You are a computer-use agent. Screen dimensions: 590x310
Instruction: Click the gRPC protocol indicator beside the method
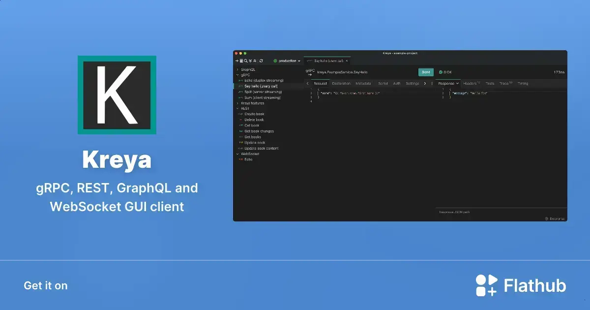click(x=310, y=72)
